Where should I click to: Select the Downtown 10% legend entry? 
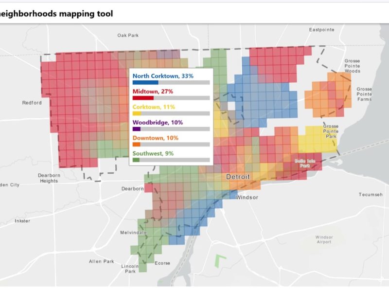156,138
